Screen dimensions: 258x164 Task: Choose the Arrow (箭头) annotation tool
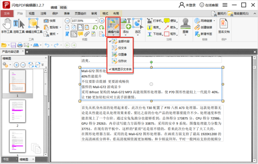point(171,27)
